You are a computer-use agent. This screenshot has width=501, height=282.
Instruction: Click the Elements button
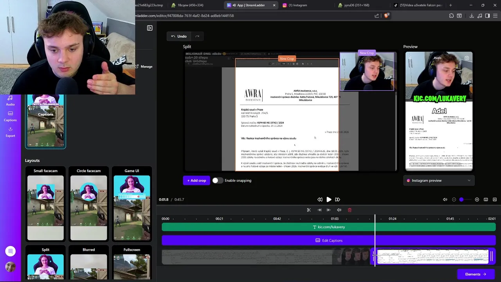click(476, 274)
